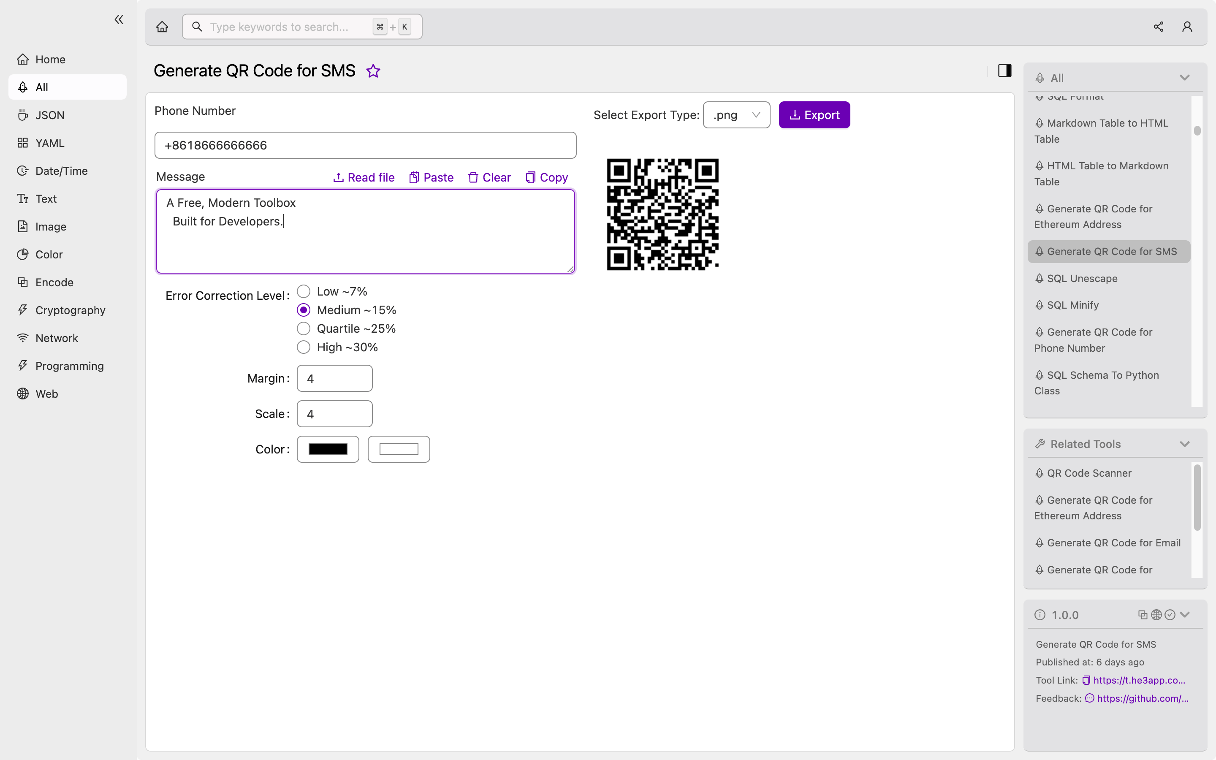
Task: Click Read file above message box
Action: 364,177
